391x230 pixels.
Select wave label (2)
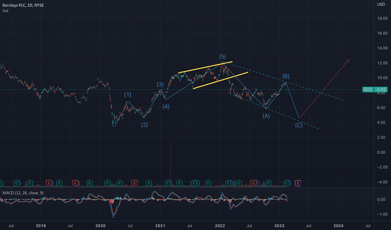[144, 125]
